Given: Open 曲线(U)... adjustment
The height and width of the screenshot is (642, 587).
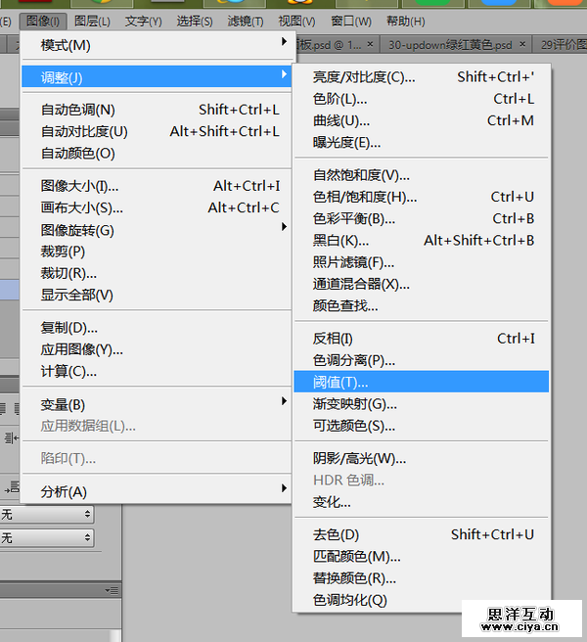Looking at the screenshot, I should 422,120.
